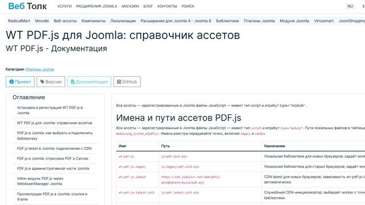The height and width of the screenshot is (205, 365).
Task: Open Inline-модуль PDF.js через WebAssetManager Joomla
Action: point(40,181)
